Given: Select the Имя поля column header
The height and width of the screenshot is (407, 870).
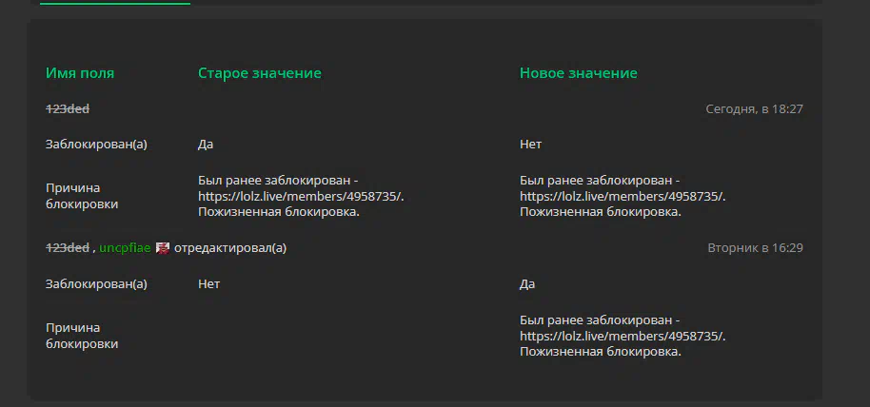Looking at the screenshot, I should (x=80, y=73).
